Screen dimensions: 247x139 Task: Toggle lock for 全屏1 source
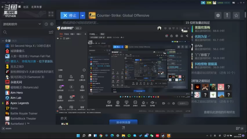coord(61,38)
